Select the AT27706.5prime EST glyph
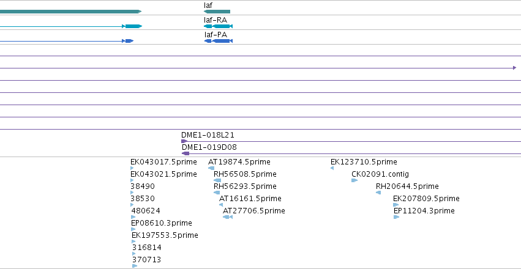Viewport: 521px width, 269px height. tap(228, 217)
